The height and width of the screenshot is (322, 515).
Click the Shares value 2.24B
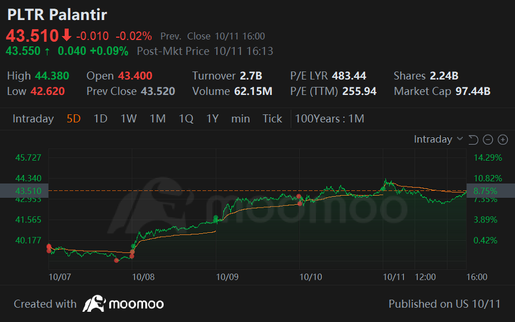tap(444, 76)
